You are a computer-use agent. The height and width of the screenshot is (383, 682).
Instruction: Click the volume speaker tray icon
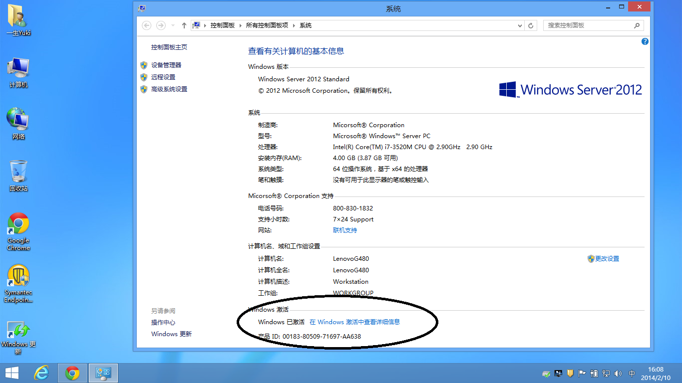619,373
